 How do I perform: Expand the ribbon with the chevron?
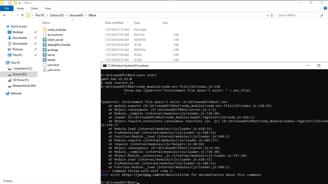pyautogui.click(x=320, y=8)
